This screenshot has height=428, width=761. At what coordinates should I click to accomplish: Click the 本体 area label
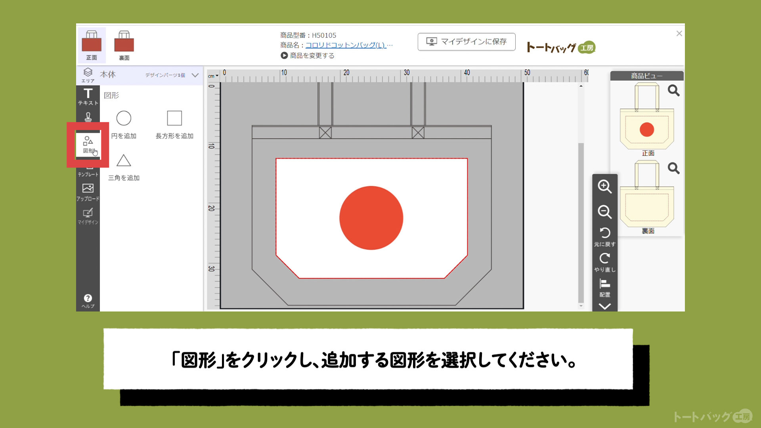pos(108,75)
